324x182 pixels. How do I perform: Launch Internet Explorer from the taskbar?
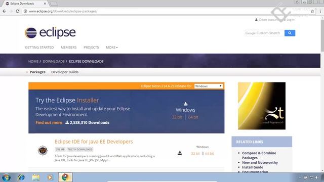(21, 177)
